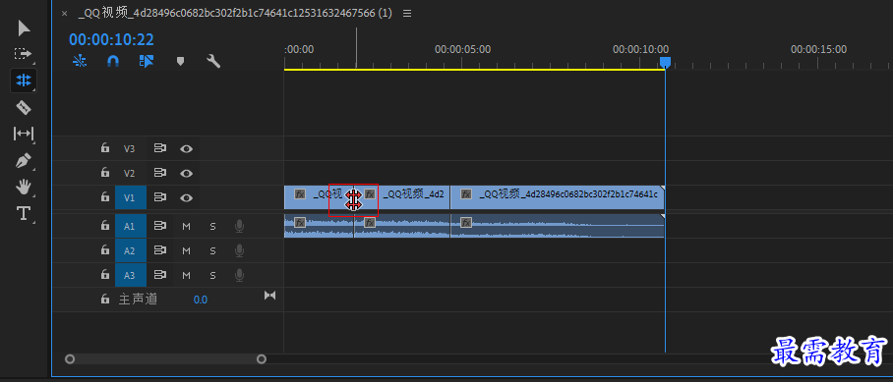Select the Hand tool

pos(24,187)
